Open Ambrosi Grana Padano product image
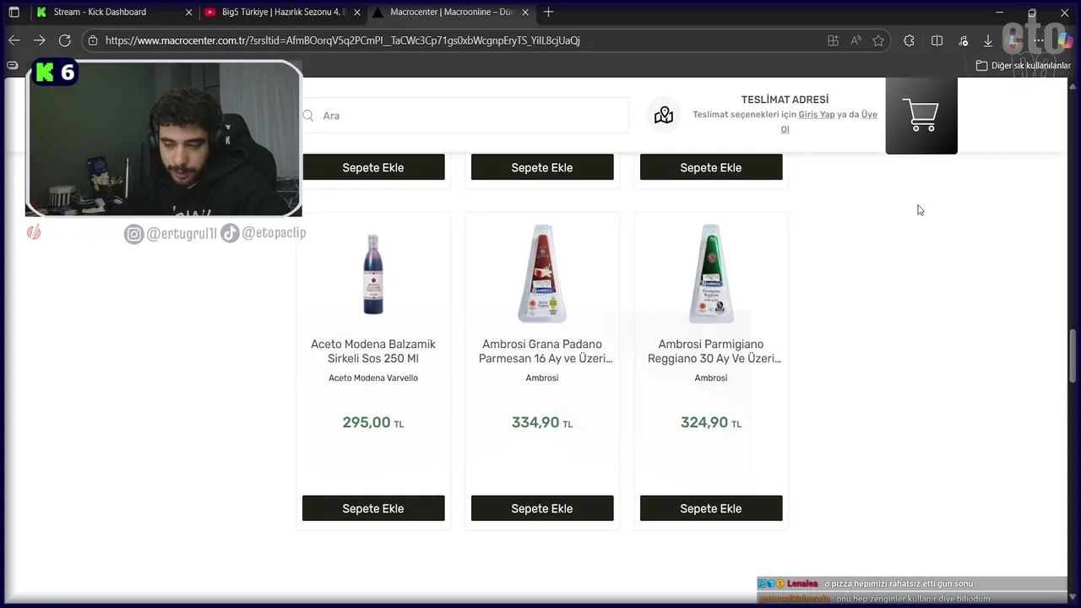Screen dimensions: 1081x608 [542, 274]
